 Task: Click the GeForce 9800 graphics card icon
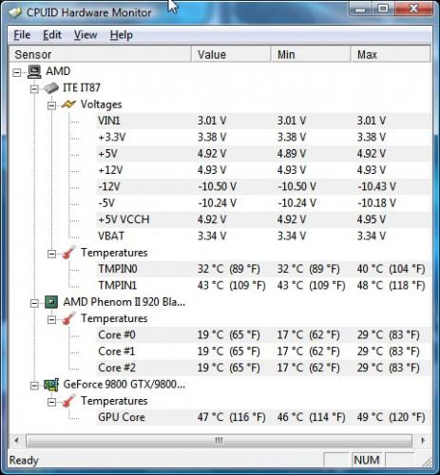[51, 385]
